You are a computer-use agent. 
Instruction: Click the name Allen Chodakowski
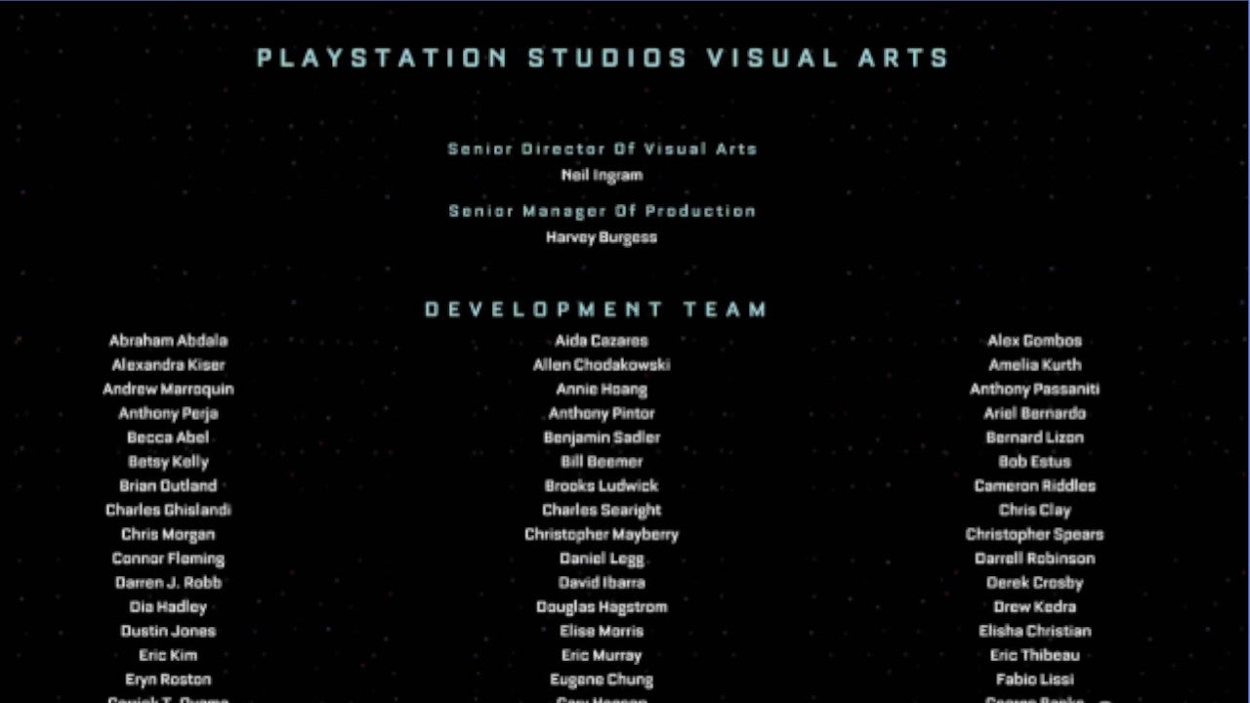pyautogui.click(x=602, y=365)
